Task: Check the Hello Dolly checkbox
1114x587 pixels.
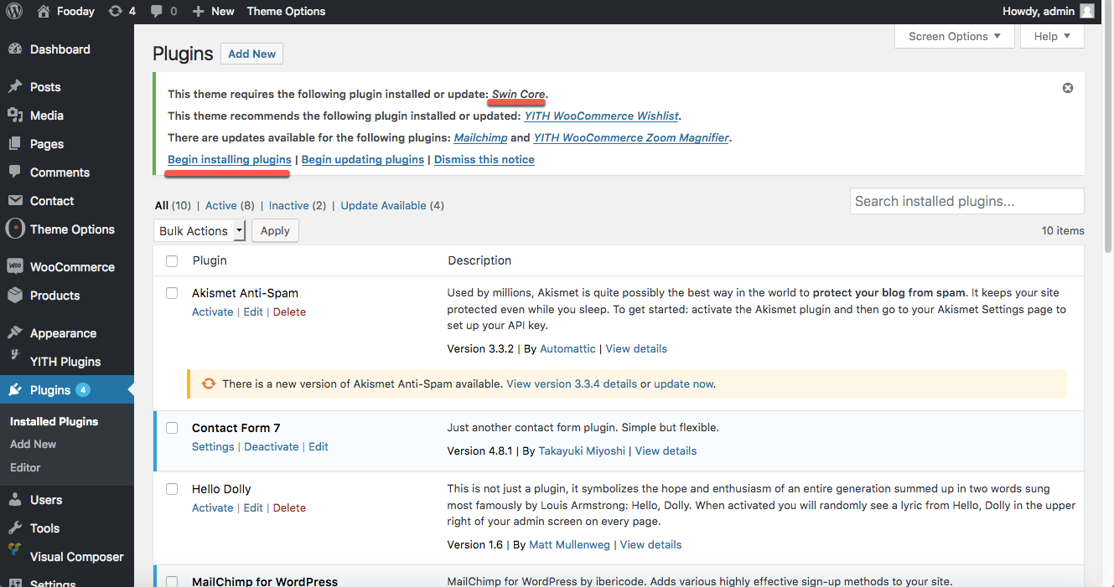Action: click(x=172, y=489)
